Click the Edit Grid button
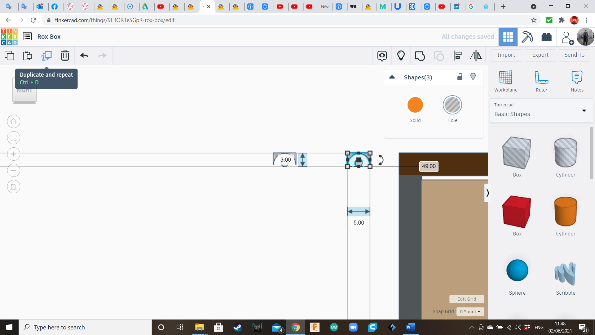The height and width of the screenshot is (335, 595). click(x=466, y=299)
